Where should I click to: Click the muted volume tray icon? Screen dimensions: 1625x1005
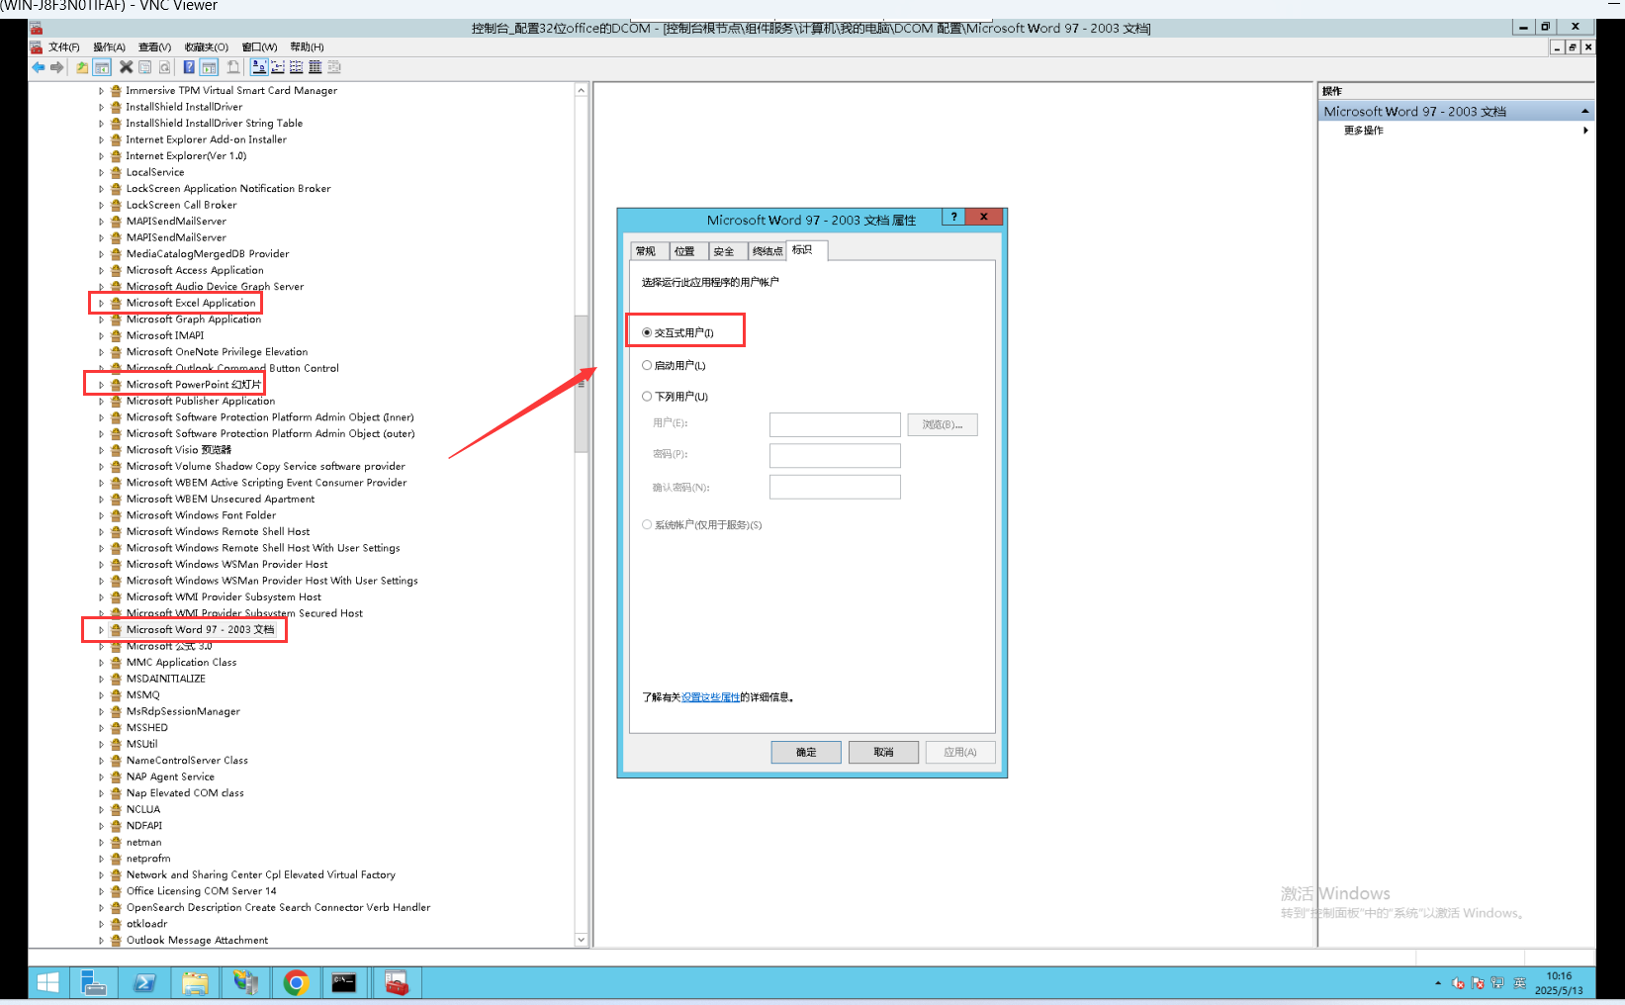[x=1458, y=983]
